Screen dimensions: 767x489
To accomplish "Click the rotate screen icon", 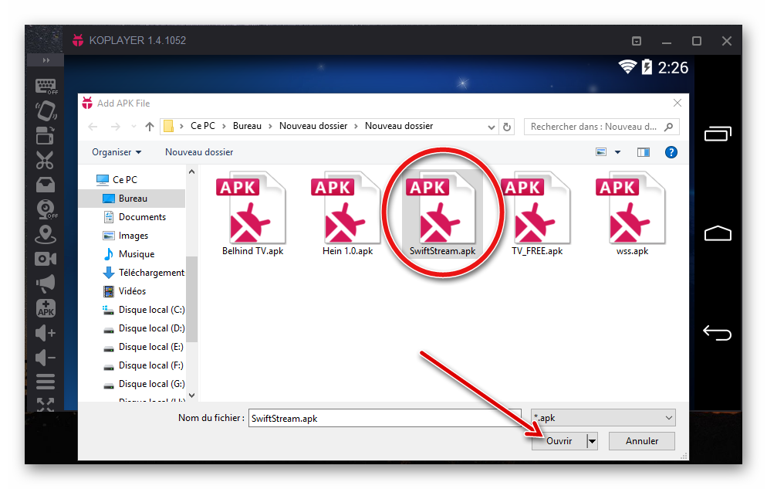I will coord(46,135).
